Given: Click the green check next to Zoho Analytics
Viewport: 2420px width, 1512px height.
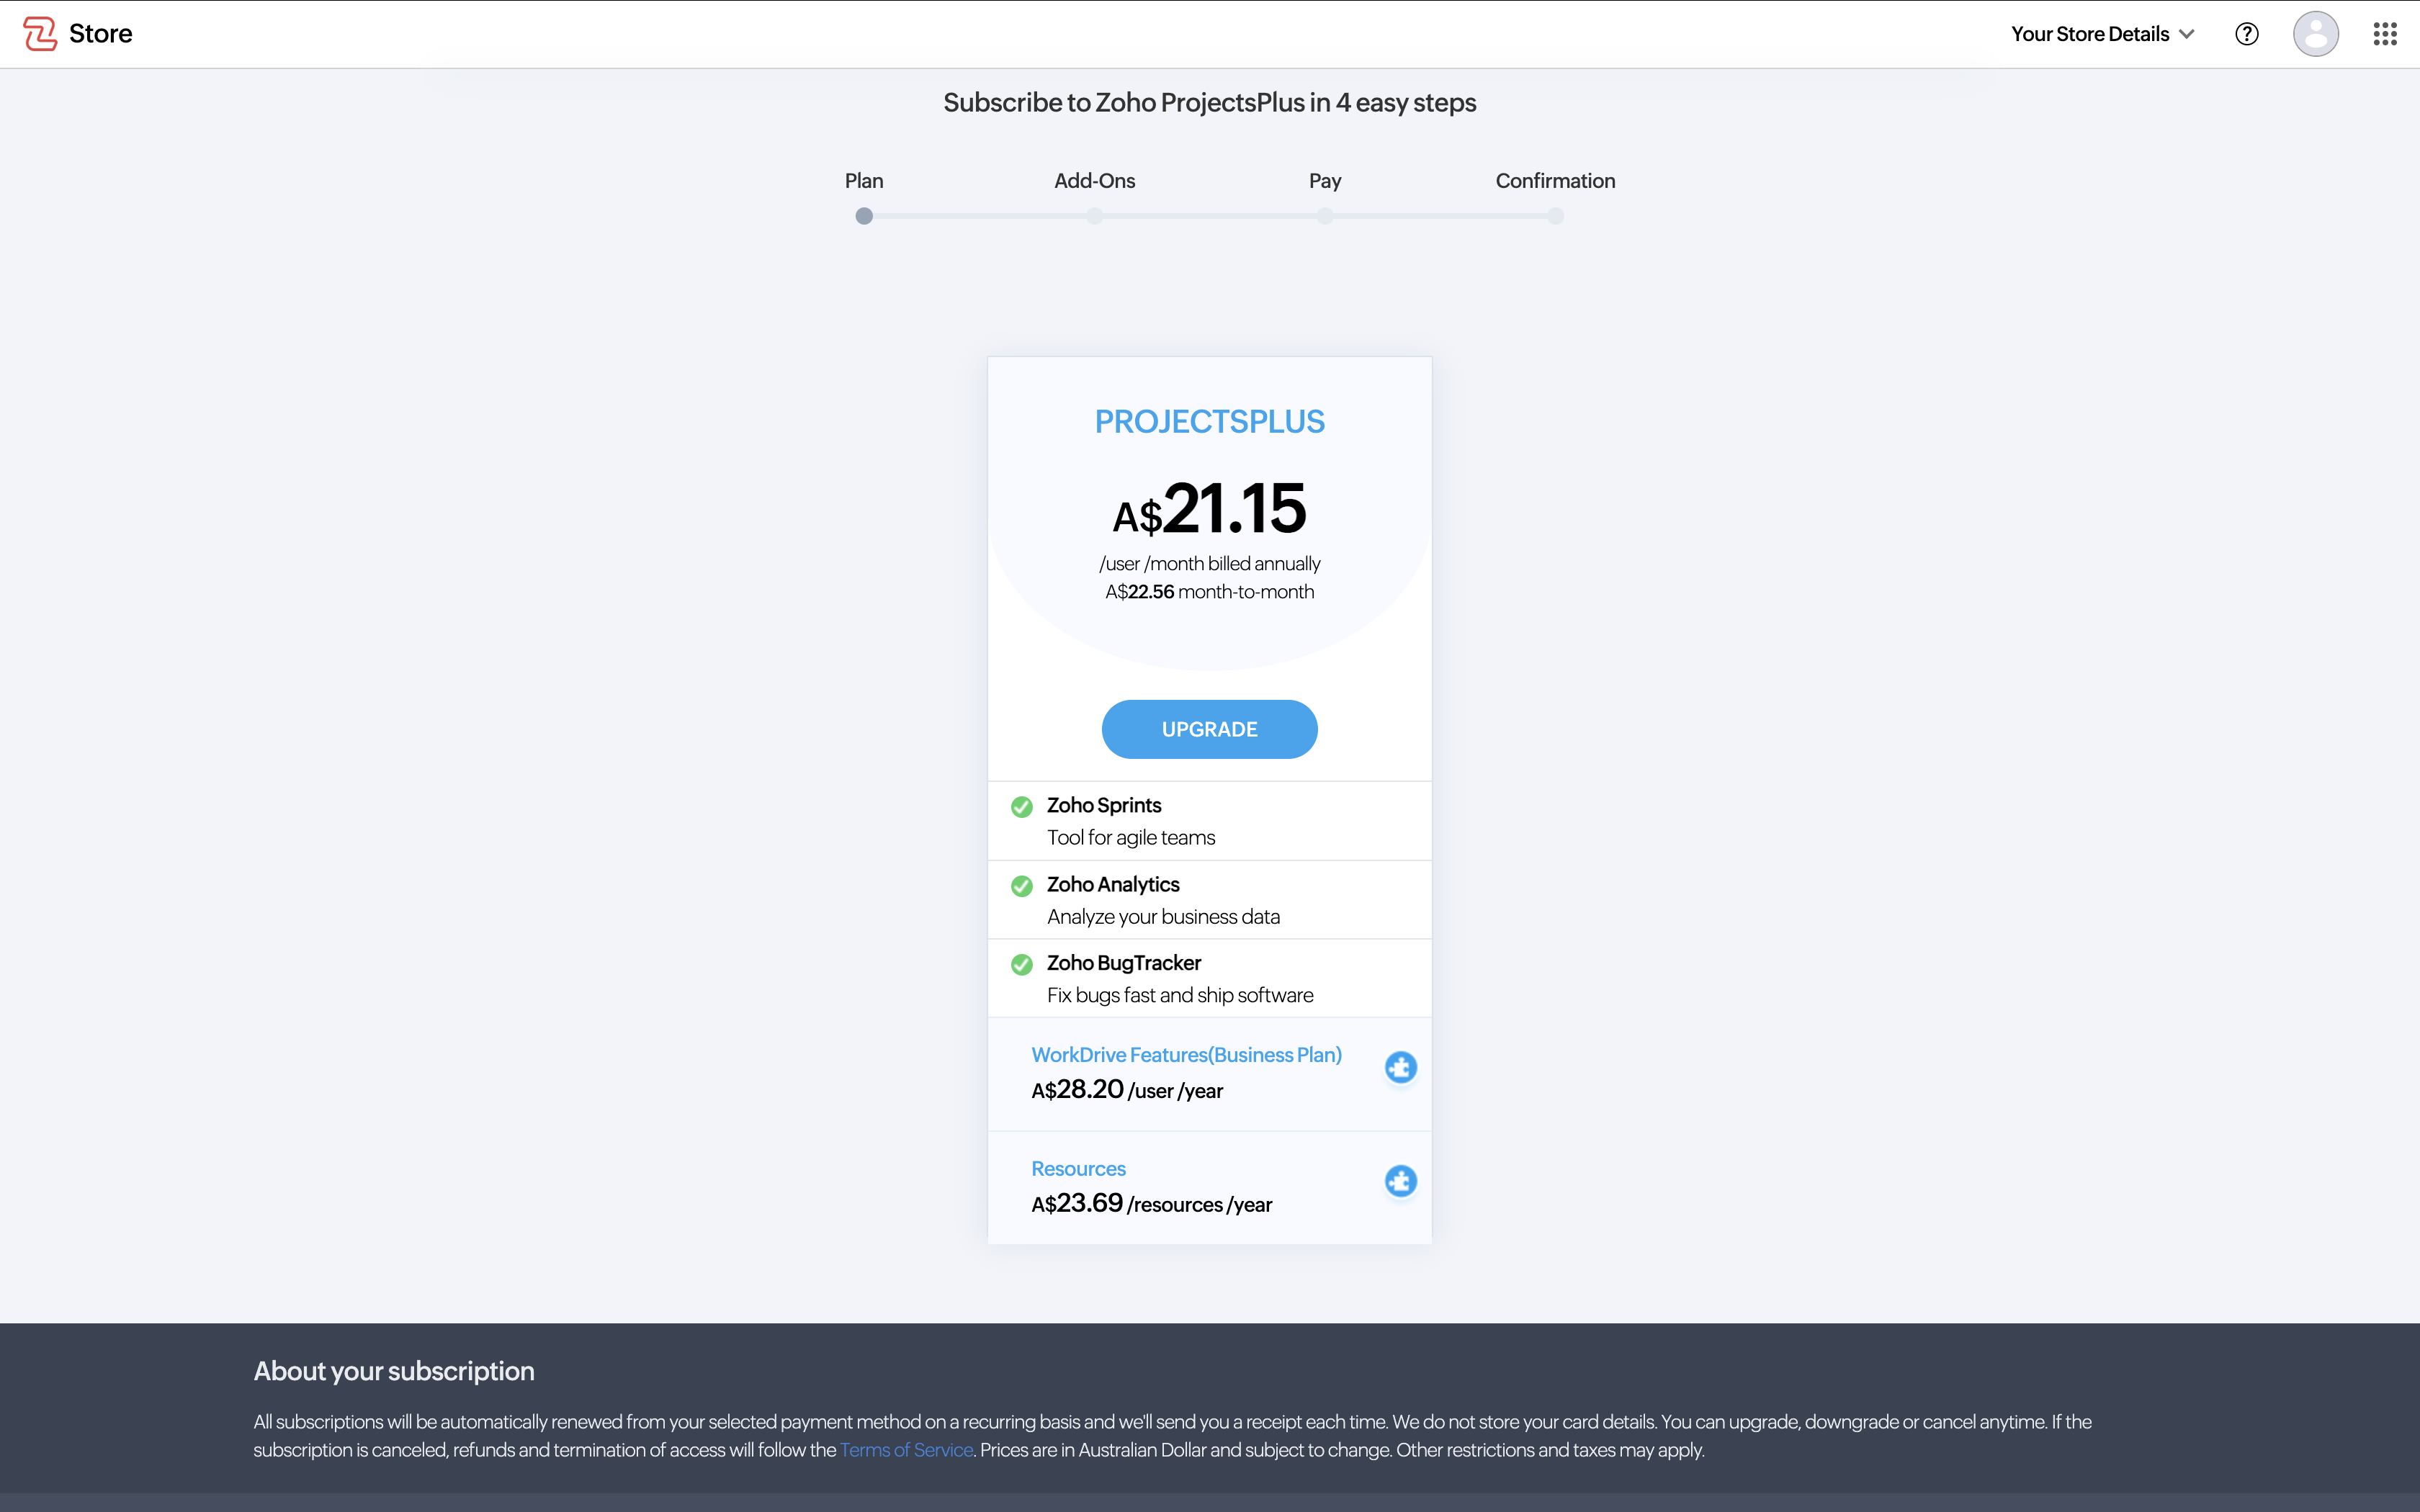Looking at the screenshot, I should [x=1021, y=885].
